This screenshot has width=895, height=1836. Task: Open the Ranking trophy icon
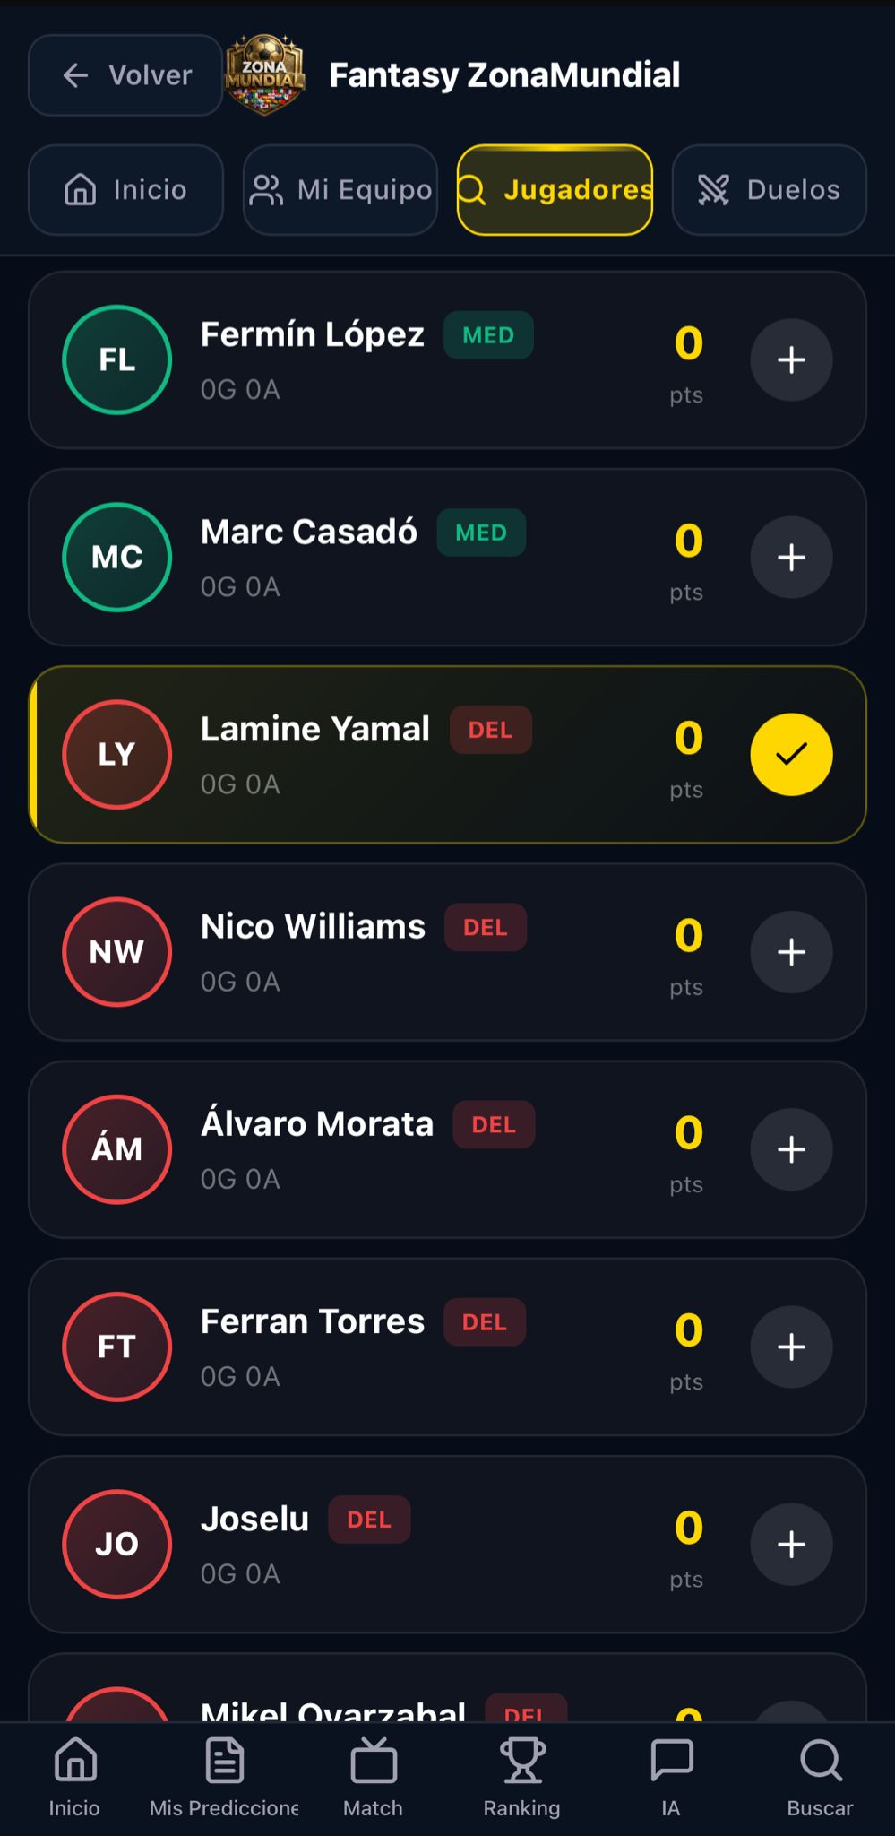522,1761
